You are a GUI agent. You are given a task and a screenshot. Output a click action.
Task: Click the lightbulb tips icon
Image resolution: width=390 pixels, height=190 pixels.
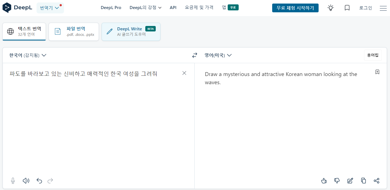331,8
